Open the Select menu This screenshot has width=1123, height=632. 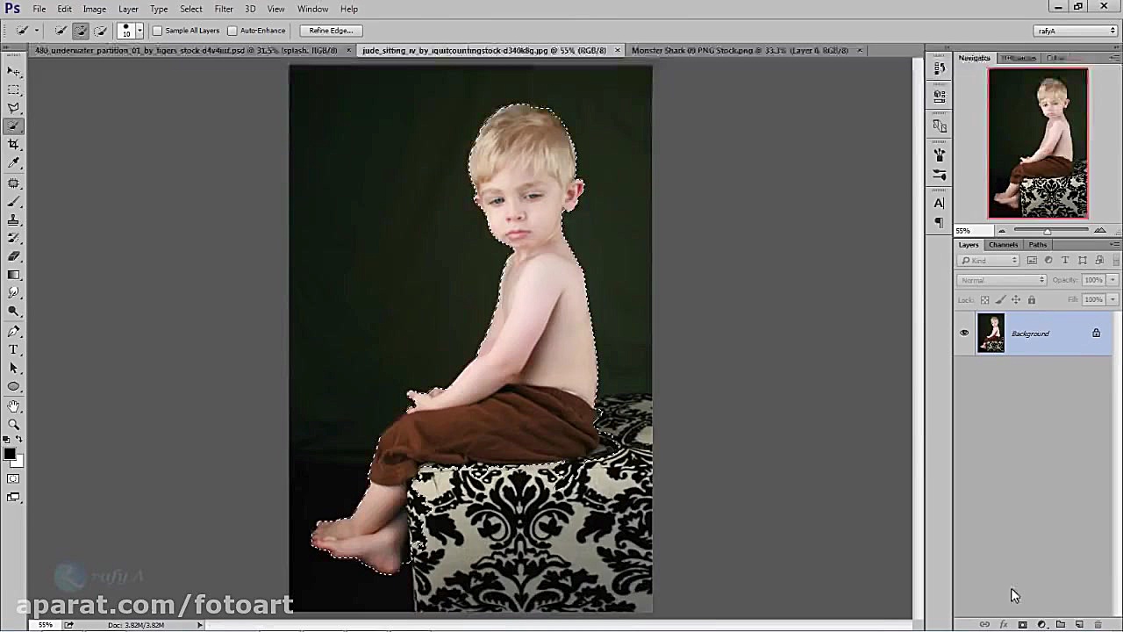coord(191,9)
